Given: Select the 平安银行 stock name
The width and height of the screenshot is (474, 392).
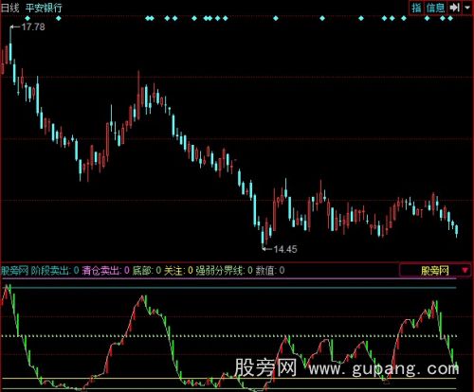Looking at the screenshot, I should pos(44,8).
